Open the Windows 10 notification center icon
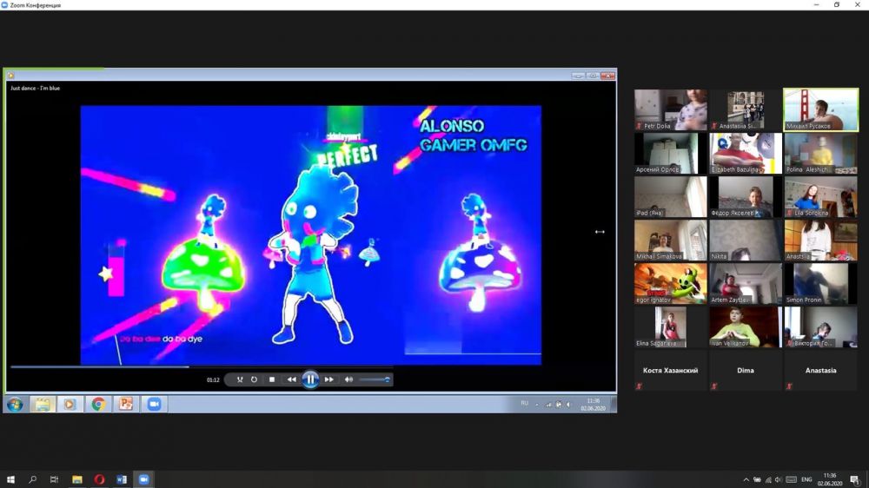Viewport: 869px width, 488px height. 854,479
